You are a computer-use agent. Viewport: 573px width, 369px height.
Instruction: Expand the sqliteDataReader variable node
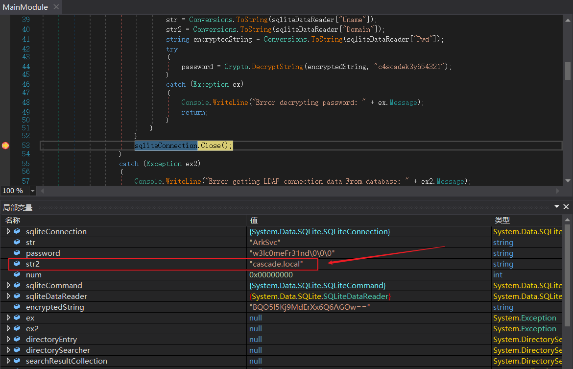(x=8, y=296)
